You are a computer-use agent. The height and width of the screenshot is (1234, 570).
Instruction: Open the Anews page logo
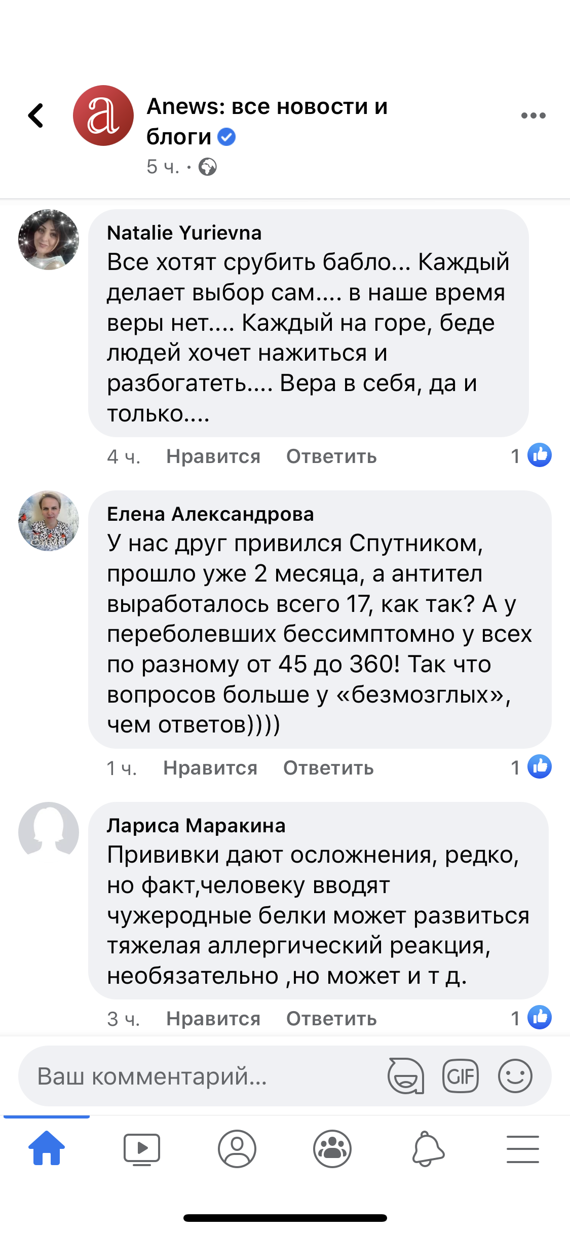click(103, 115)
